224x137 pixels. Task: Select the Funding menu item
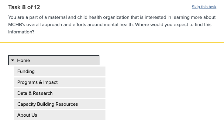(x=26, y=71)
